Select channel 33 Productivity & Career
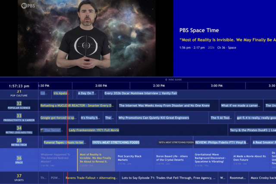The width and height of the screenshot is (276, 184). coord(19,118)
